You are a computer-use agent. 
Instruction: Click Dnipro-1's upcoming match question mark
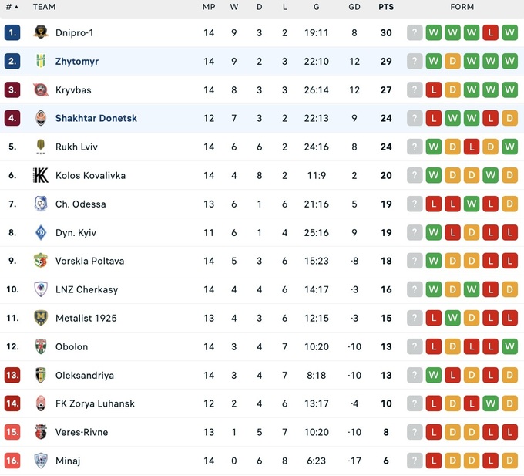[x=415, y=33]
